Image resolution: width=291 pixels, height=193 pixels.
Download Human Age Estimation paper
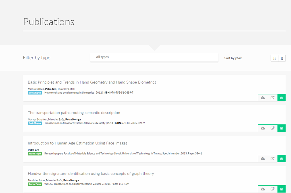coord(263,159)
